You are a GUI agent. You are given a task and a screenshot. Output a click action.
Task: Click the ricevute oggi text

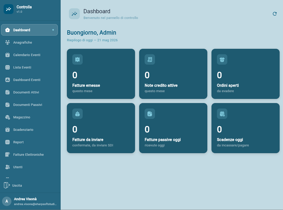coord(154,145)
